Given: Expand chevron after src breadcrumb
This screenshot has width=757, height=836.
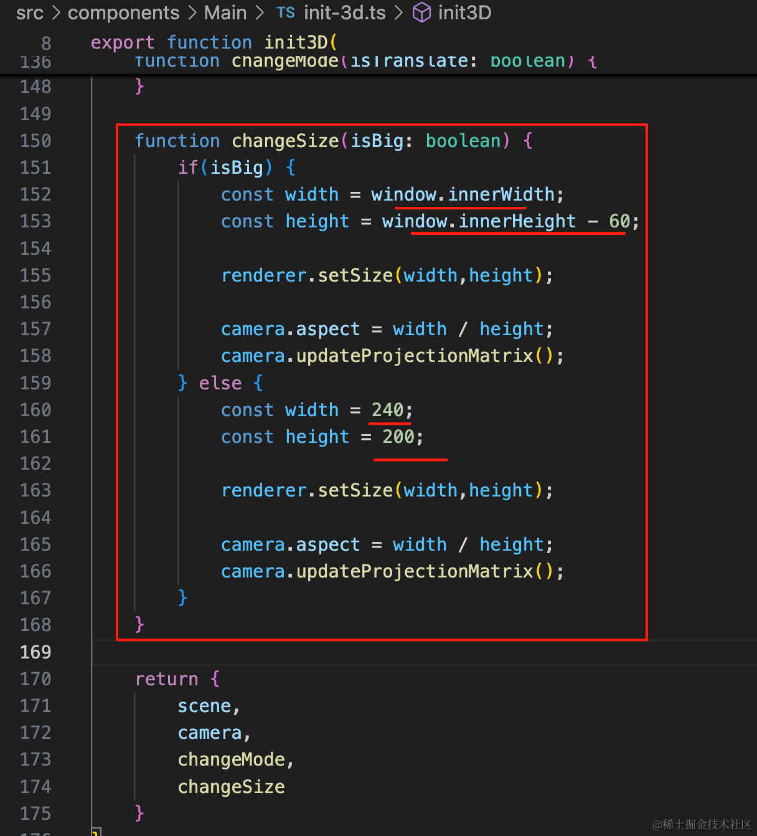Looking at the screenshot, I should (56, 12).
